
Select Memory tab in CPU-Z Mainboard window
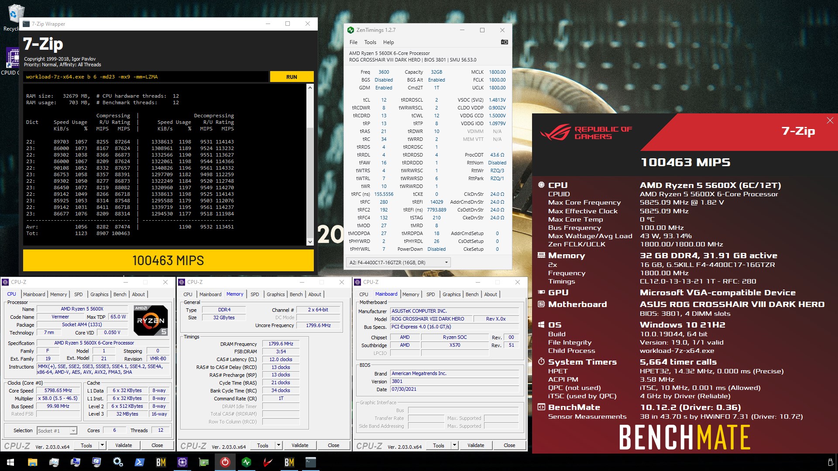[x=411, y=294]
